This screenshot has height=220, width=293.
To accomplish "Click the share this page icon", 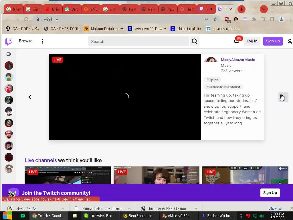I will pos(206,19).
